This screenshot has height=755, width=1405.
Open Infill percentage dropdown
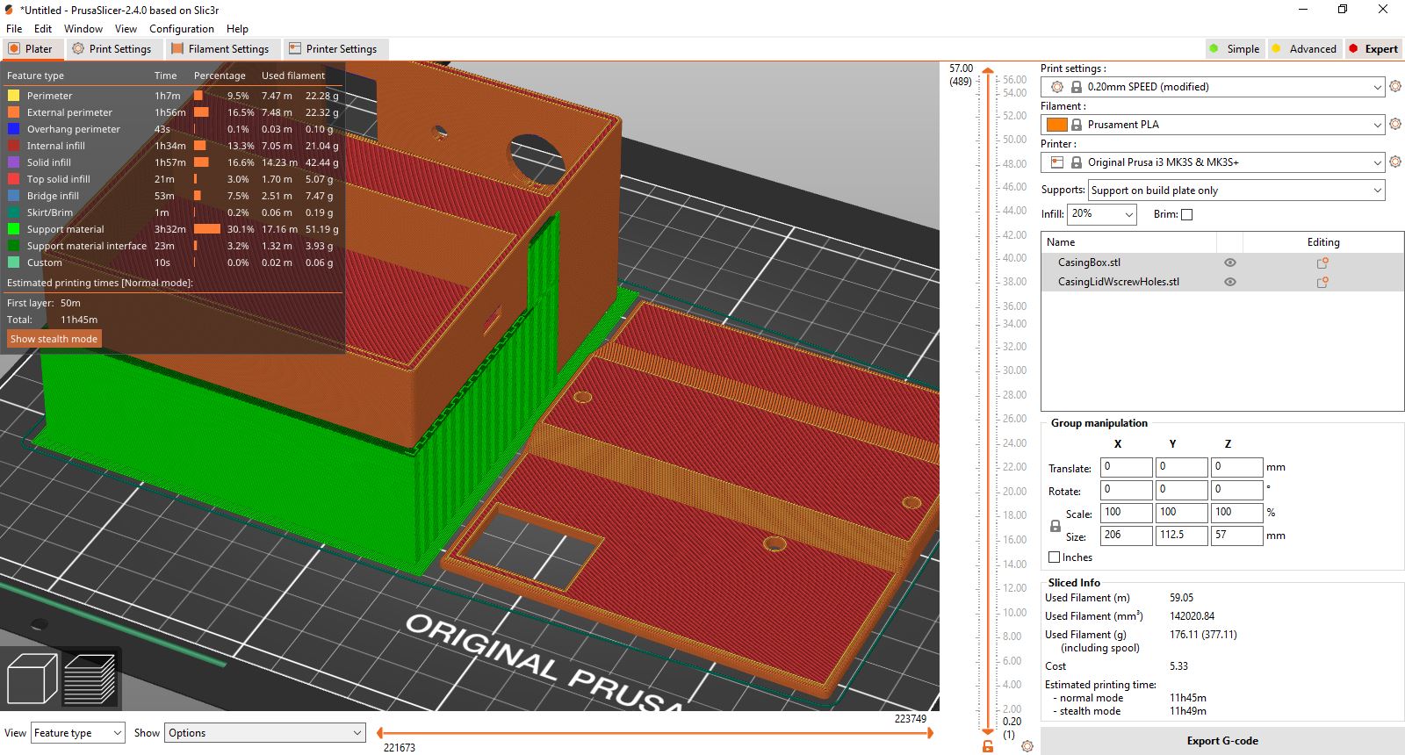coord(1102,214)
